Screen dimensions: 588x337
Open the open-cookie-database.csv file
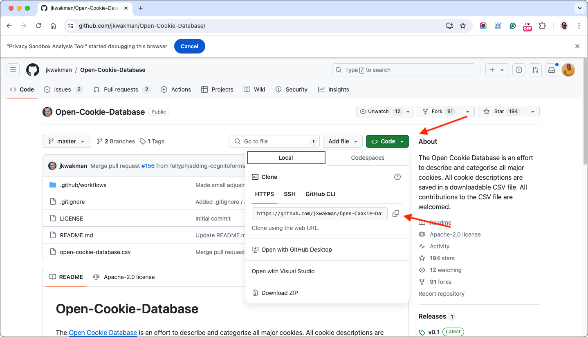pyautogui.click(x=95, y=252)
